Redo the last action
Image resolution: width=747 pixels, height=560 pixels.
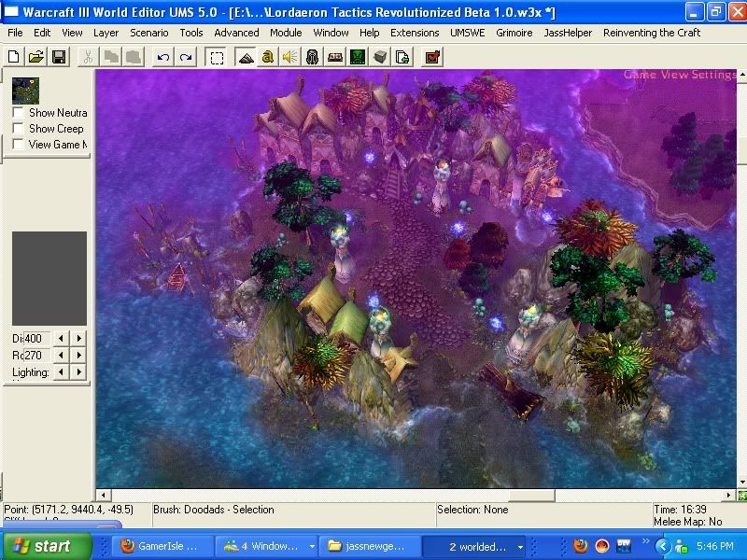(x=186, y=57)
